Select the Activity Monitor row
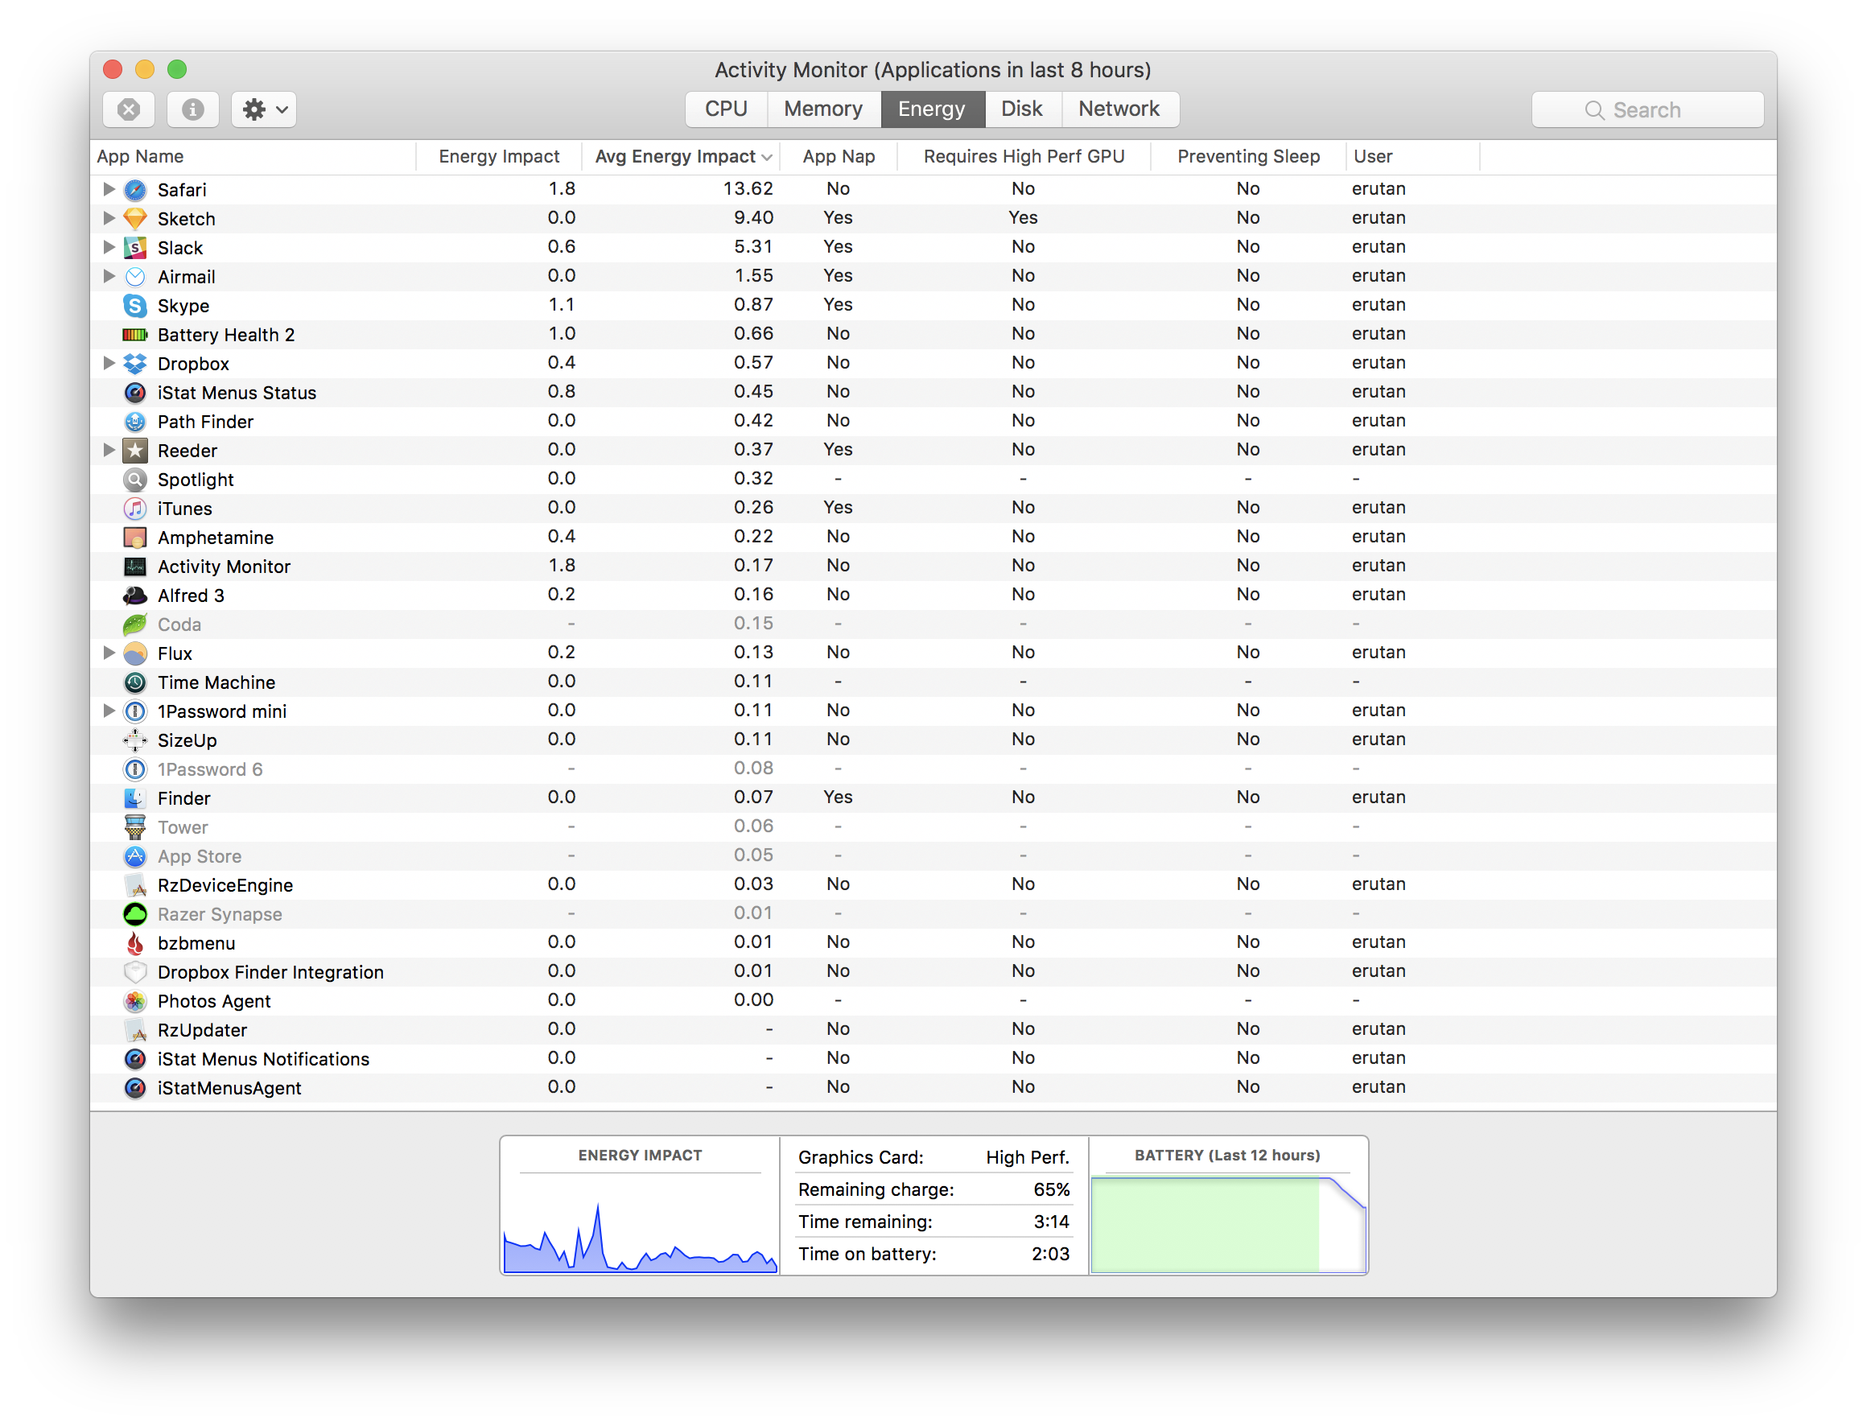Screen dimensions: 1867x1426 (x=224, y=567)
